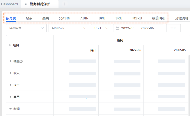Click the start date 2022-05 field

(128, 28)
